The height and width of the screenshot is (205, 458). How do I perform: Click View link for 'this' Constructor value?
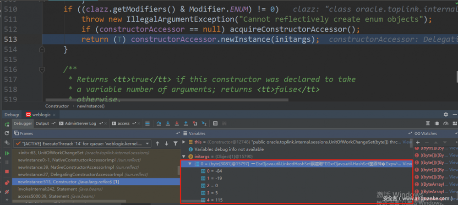click(x=408, y=142)
